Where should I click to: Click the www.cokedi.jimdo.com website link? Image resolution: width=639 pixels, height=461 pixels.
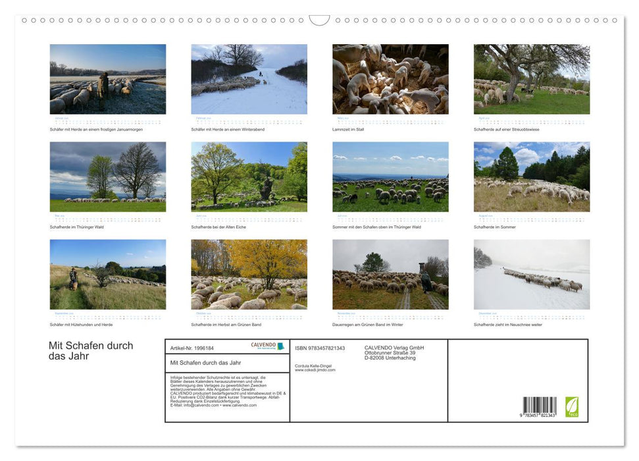click(x=315, y=370)
